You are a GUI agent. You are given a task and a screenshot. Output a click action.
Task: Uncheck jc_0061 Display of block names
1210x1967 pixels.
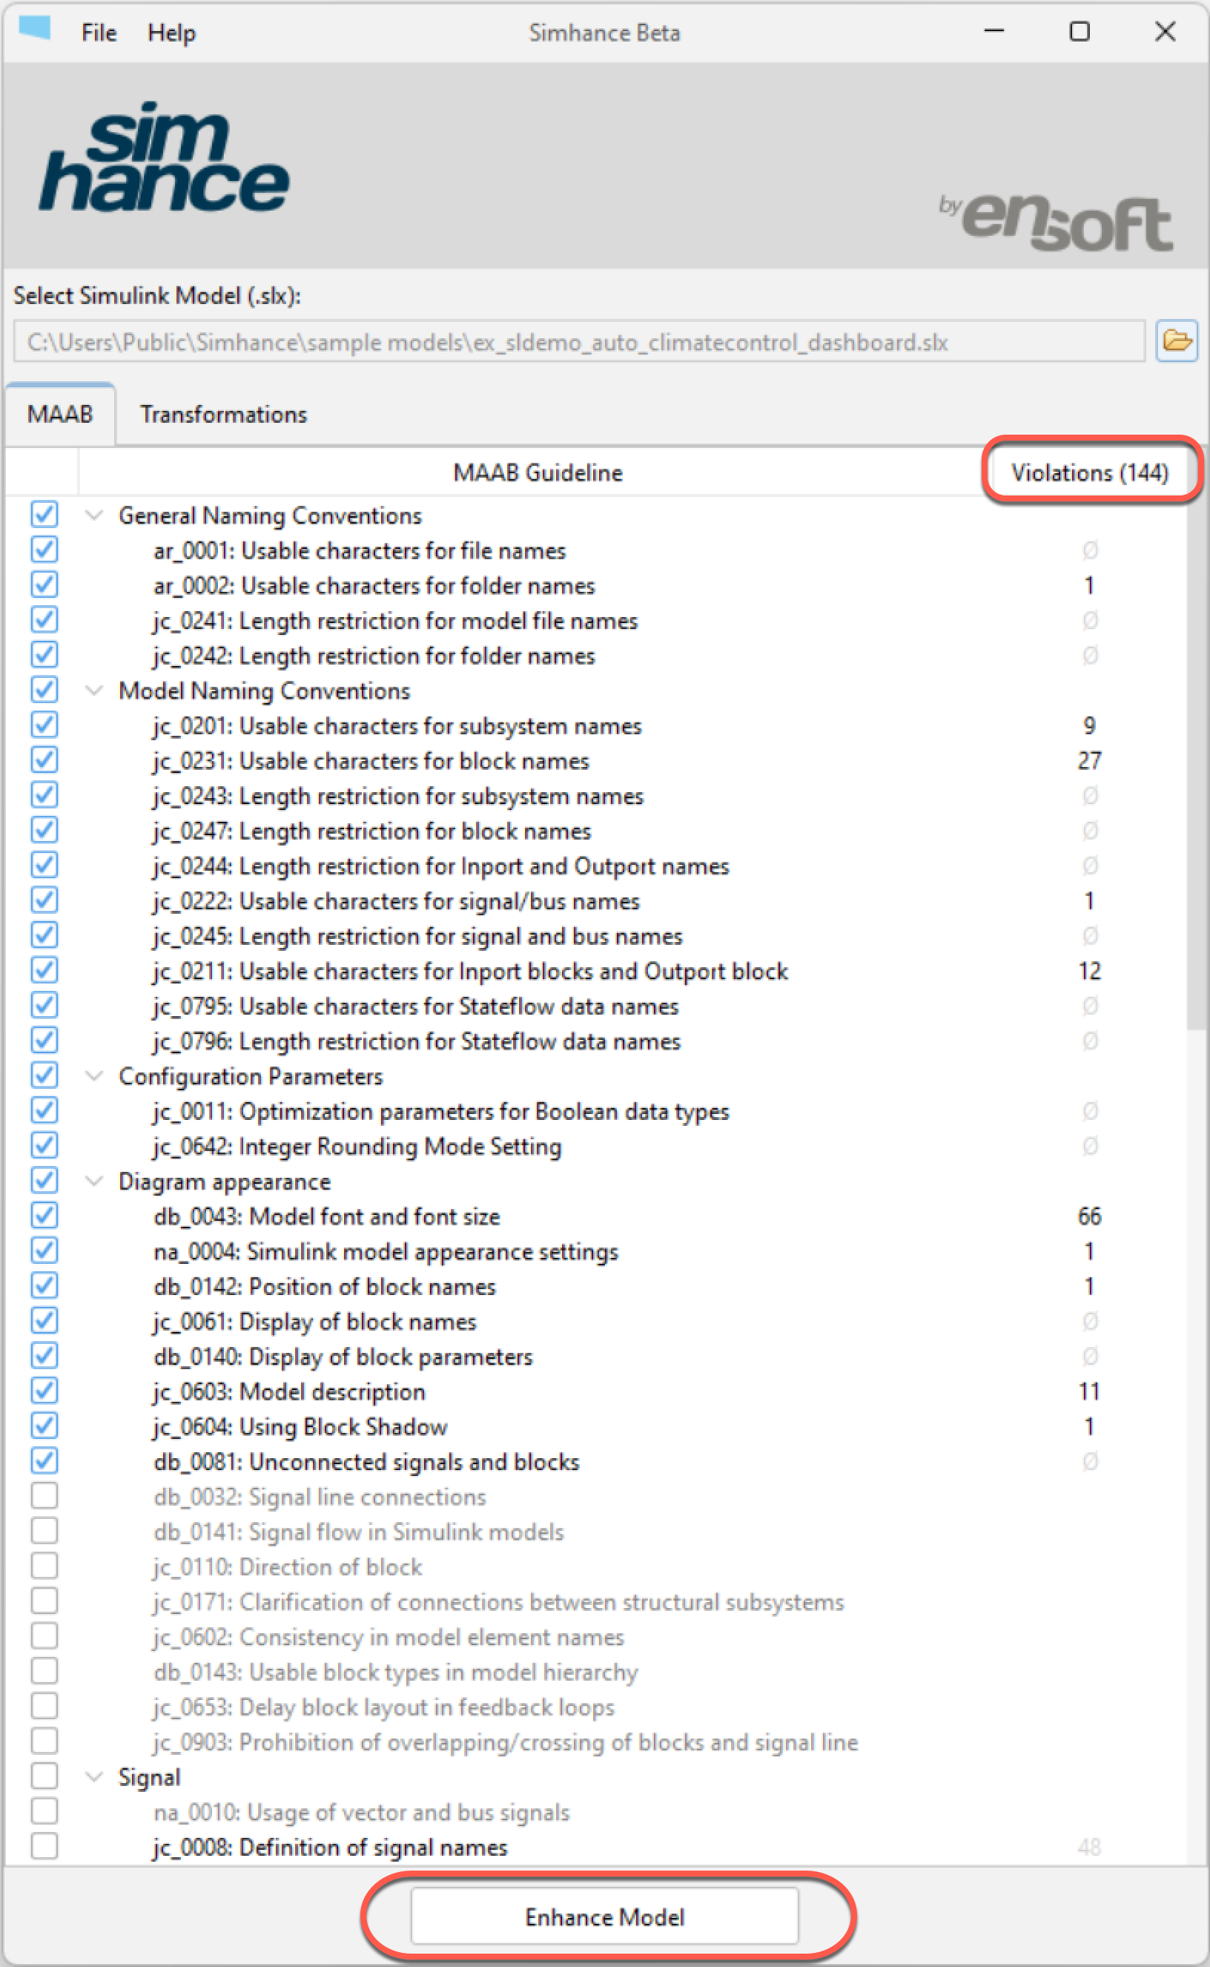(44, 1320)
